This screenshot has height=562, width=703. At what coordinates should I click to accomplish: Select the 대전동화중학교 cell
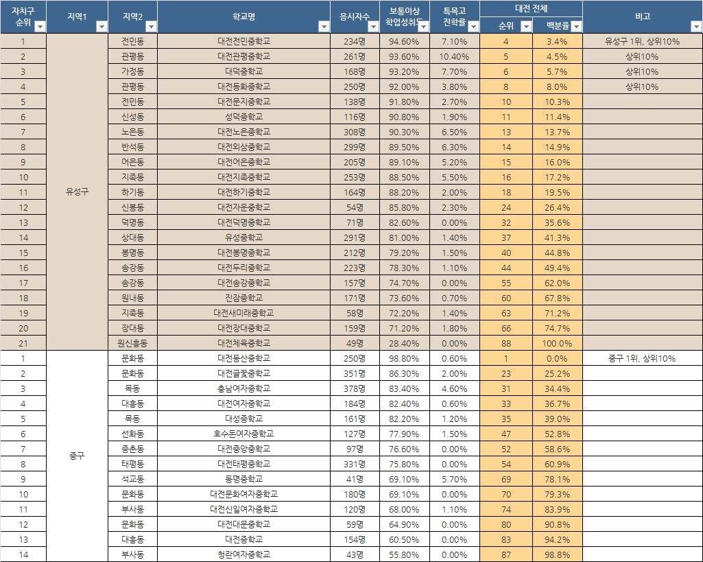tap(244, 86)
